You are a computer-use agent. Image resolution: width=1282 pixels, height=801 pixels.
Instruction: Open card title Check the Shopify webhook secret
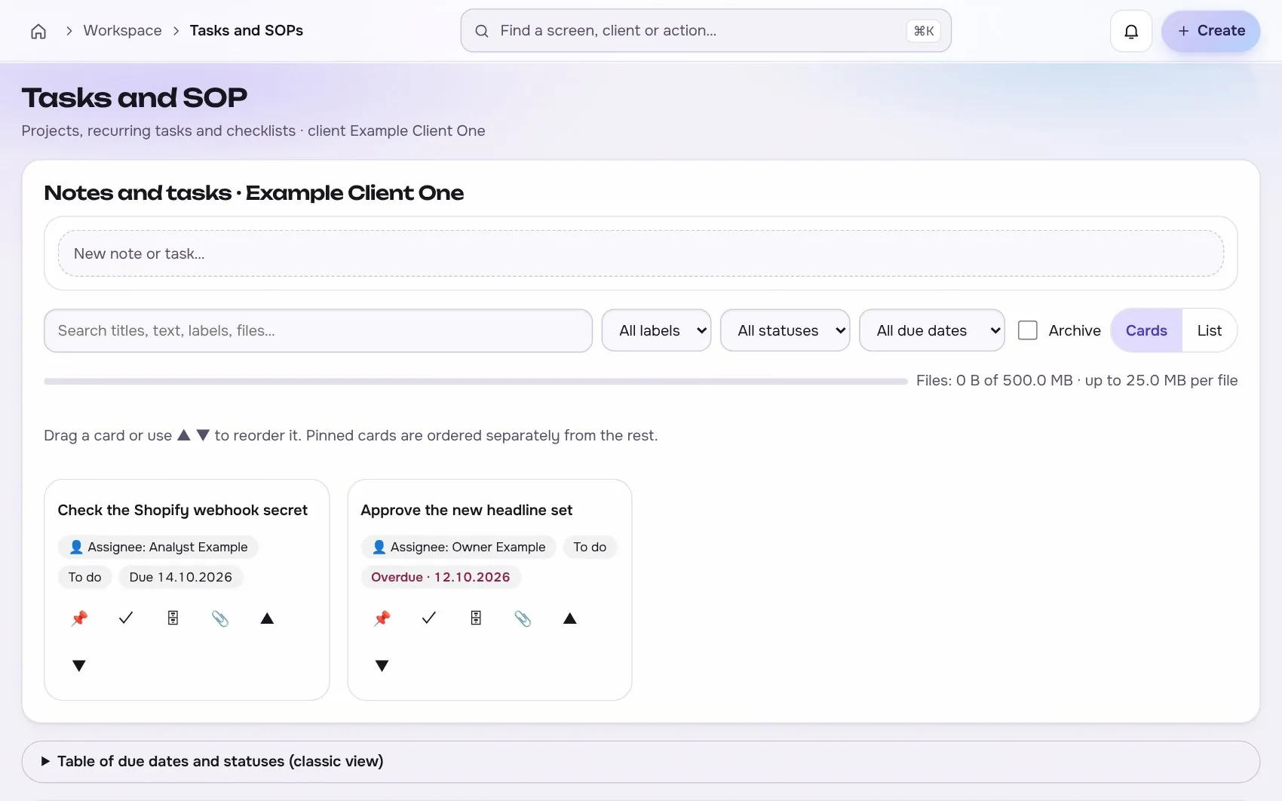[182, 510]
